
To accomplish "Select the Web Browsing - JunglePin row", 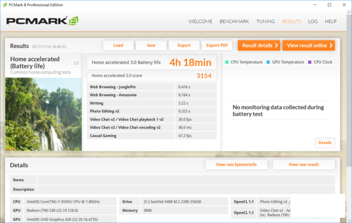I will click(x=151, y=87).
